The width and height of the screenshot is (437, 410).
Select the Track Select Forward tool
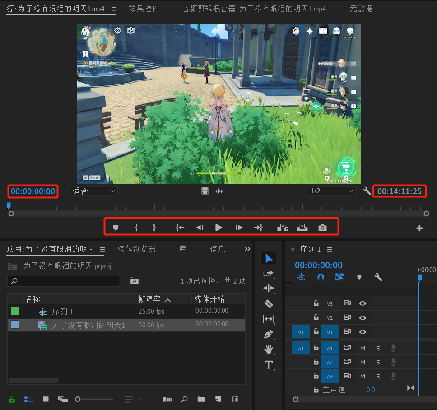pyautogui.click(x=269, y=273)
